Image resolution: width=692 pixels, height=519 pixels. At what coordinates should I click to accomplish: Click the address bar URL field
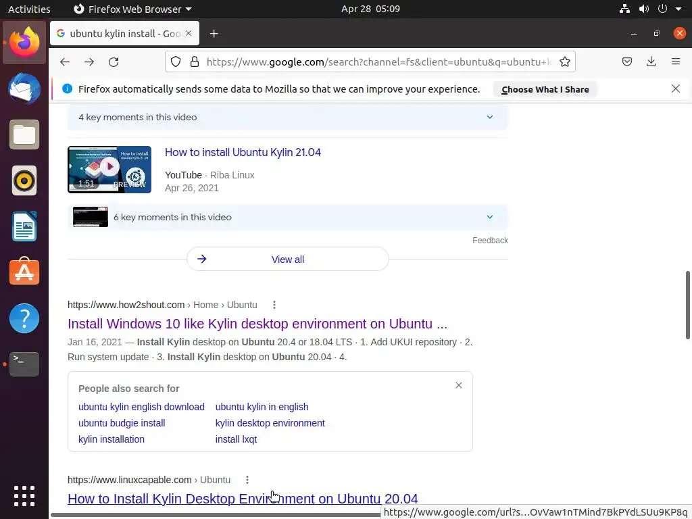(x=378, y=61)
